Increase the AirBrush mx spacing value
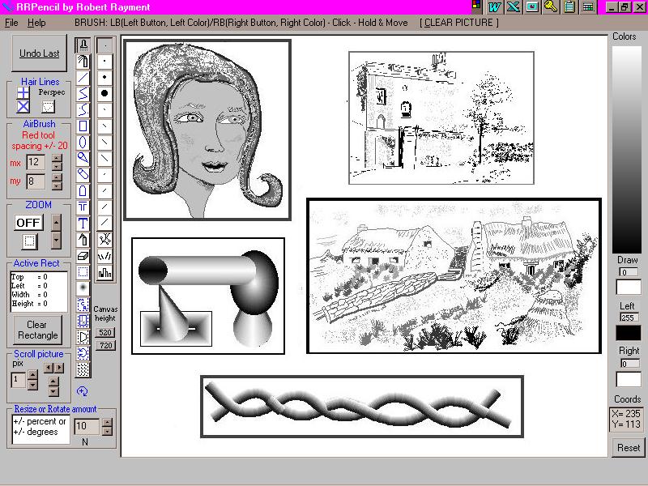The height and width of the screenshot is (486, 648). (x=57, y=158)
